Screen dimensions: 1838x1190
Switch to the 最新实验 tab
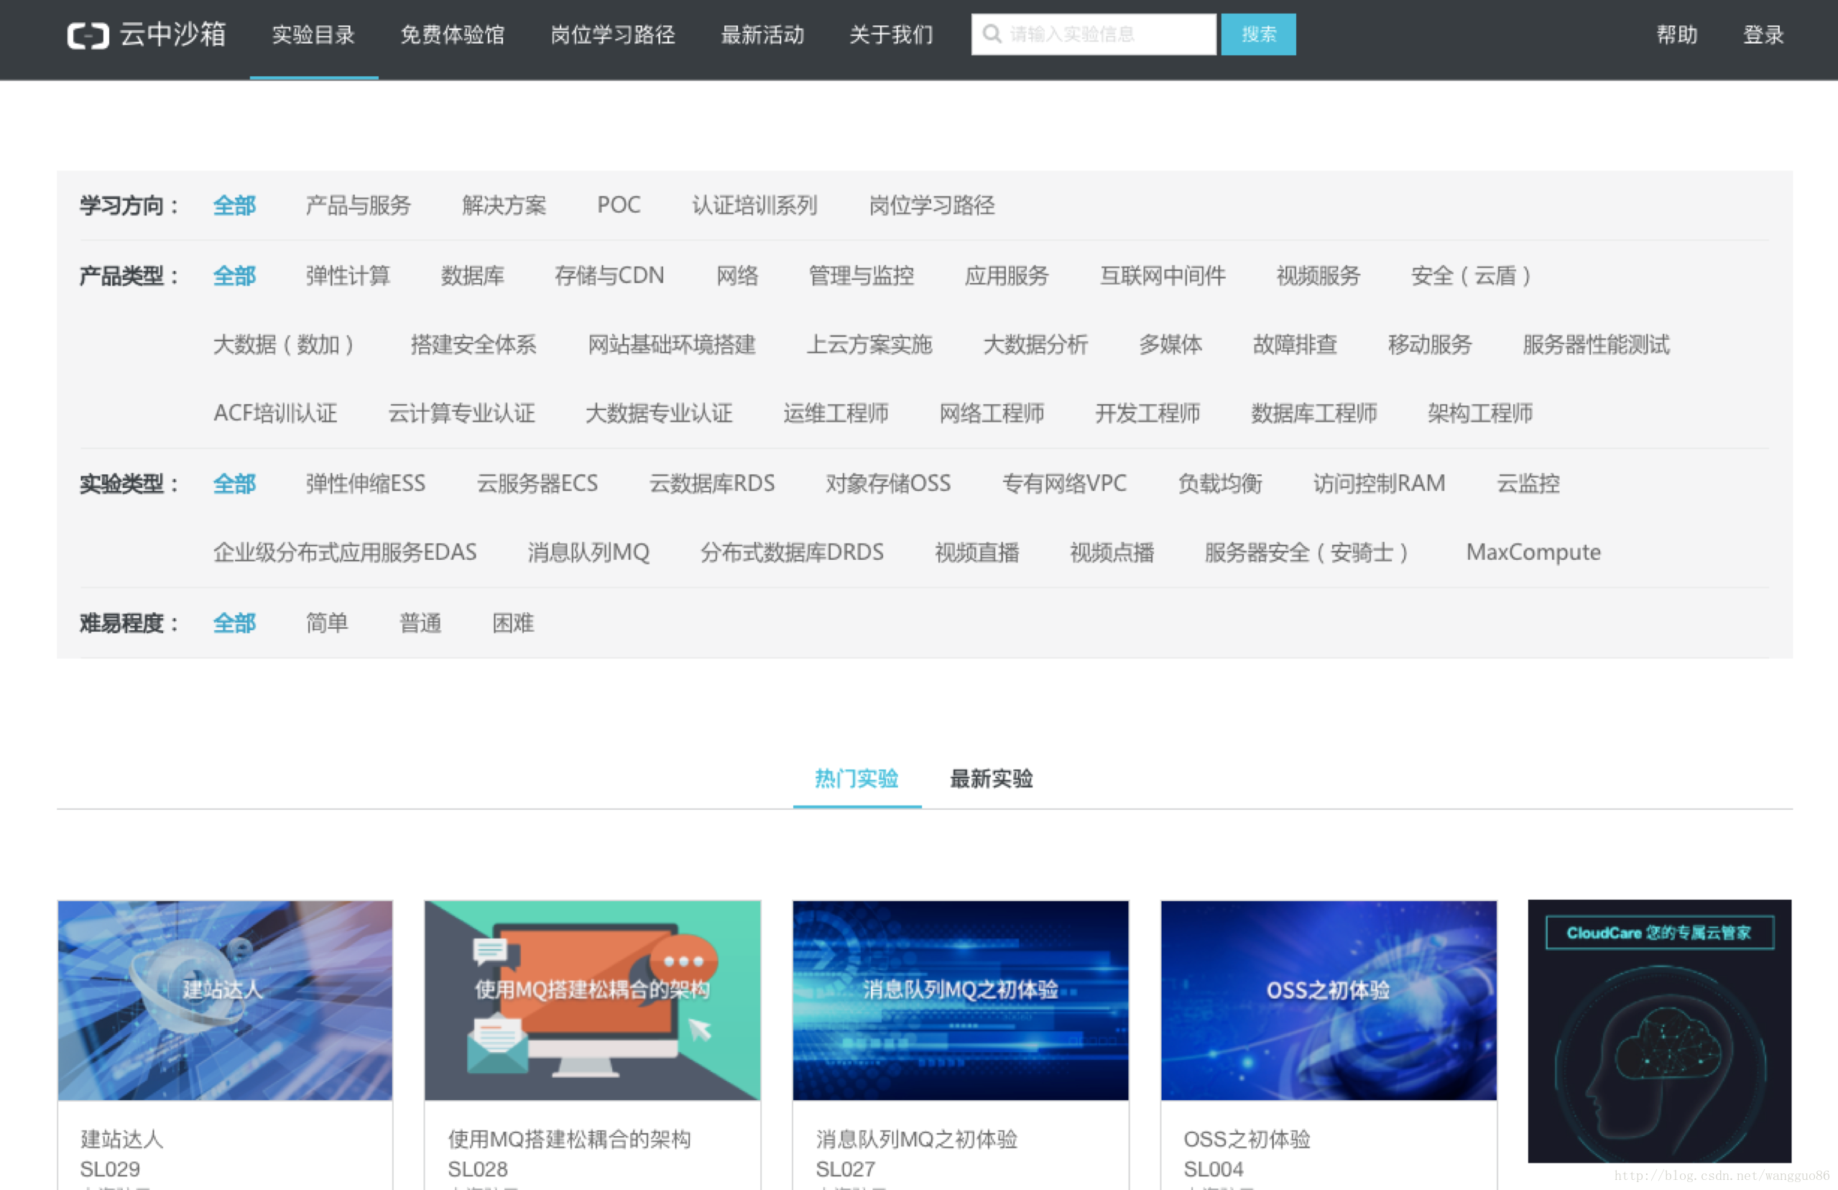coord(991,778)
